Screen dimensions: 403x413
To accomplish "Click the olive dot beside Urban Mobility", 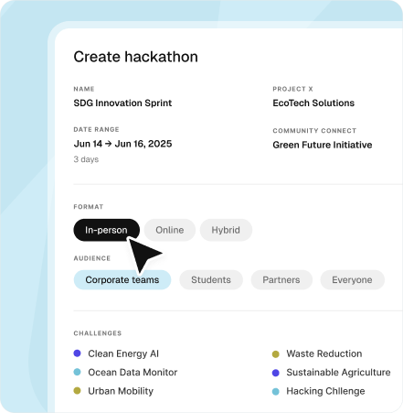I will (x=77, y=390).
